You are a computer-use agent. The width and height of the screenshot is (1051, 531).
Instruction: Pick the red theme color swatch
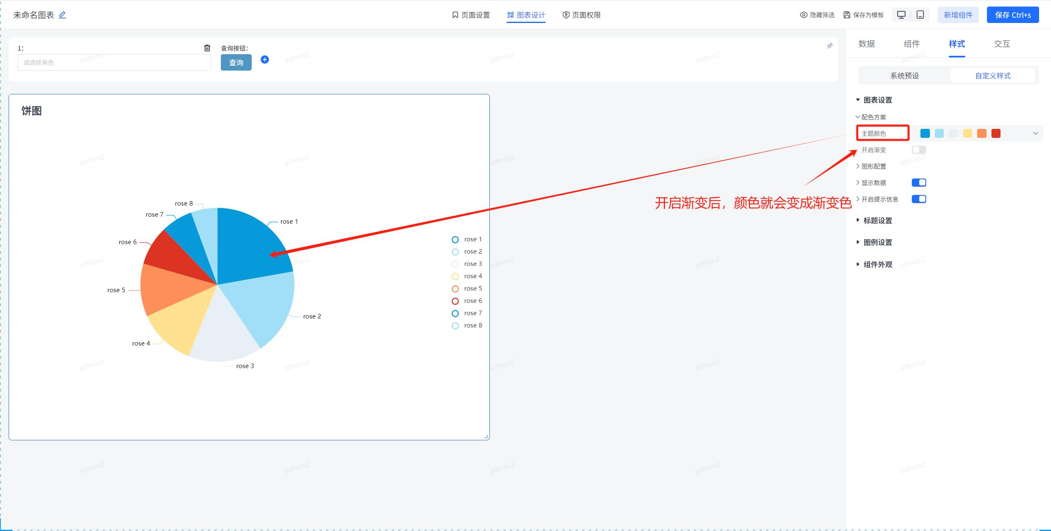click(996, 133)
